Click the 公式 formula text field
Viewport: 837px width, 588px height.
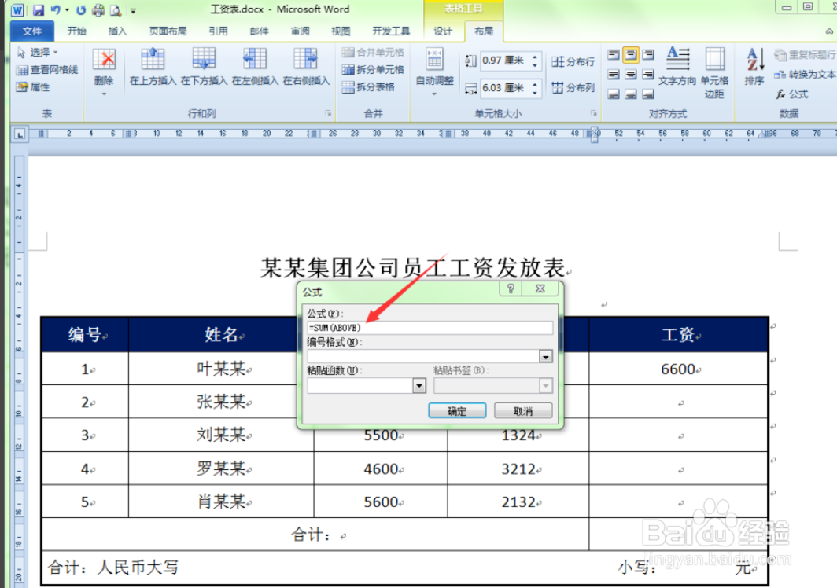(430, 328)
